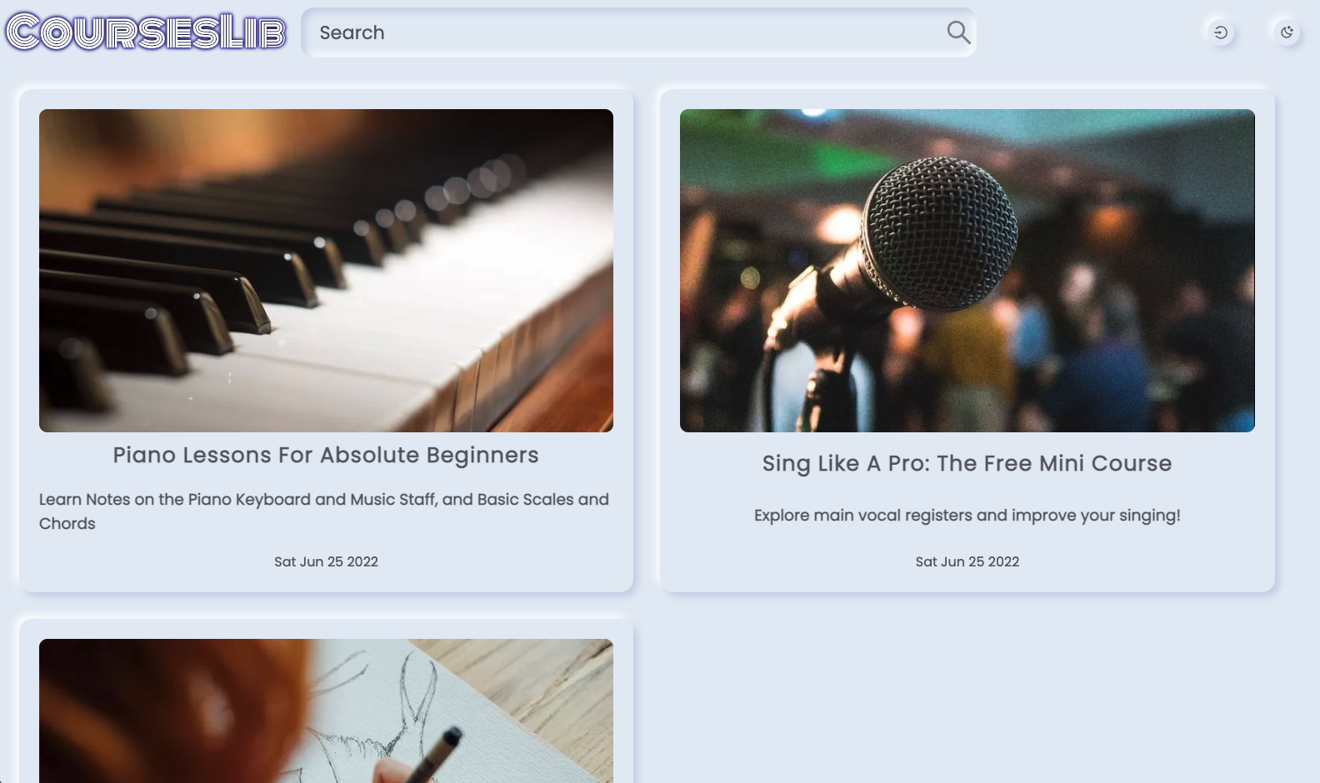Viewport: 1320px width, 783px height.
Task: Open the microphone course image
Action: tap(967, 270)
